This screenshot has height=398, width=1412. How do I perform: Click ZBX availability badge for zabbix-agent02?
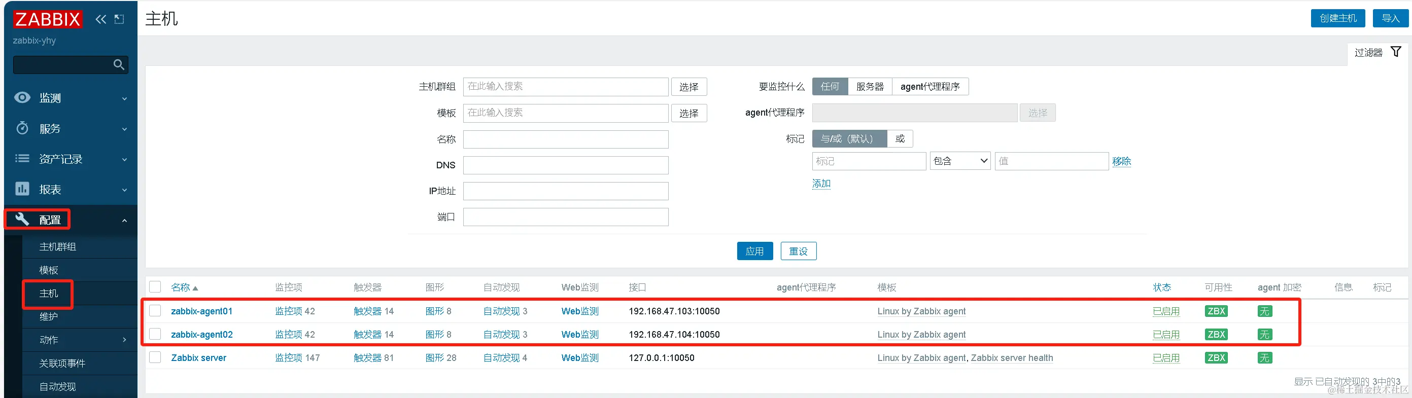click(1216, 335)
